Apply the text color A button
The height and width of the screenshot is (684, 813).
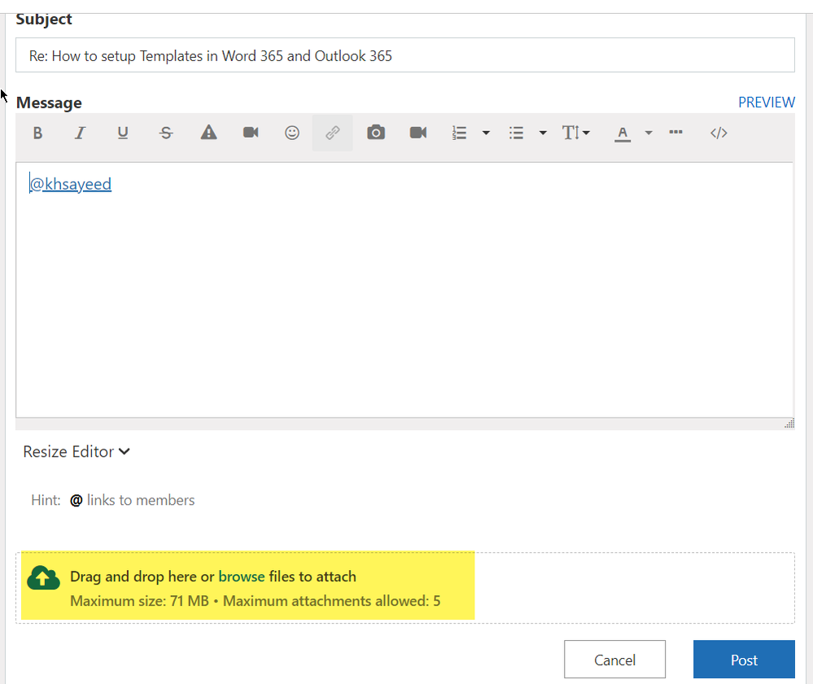(623, 134)
